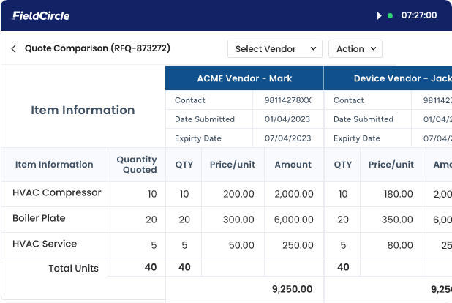Click ACME grand total 9,250.00
Image resolution: width=452 pixels, height=303 pixels.
(293, 289)
